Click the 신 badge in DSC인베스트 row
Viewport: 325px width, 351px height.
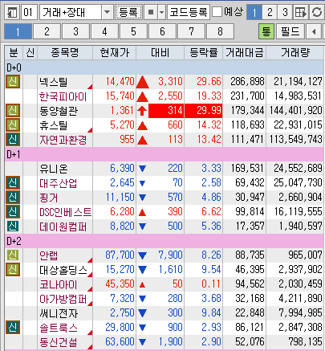pos(13,211)
